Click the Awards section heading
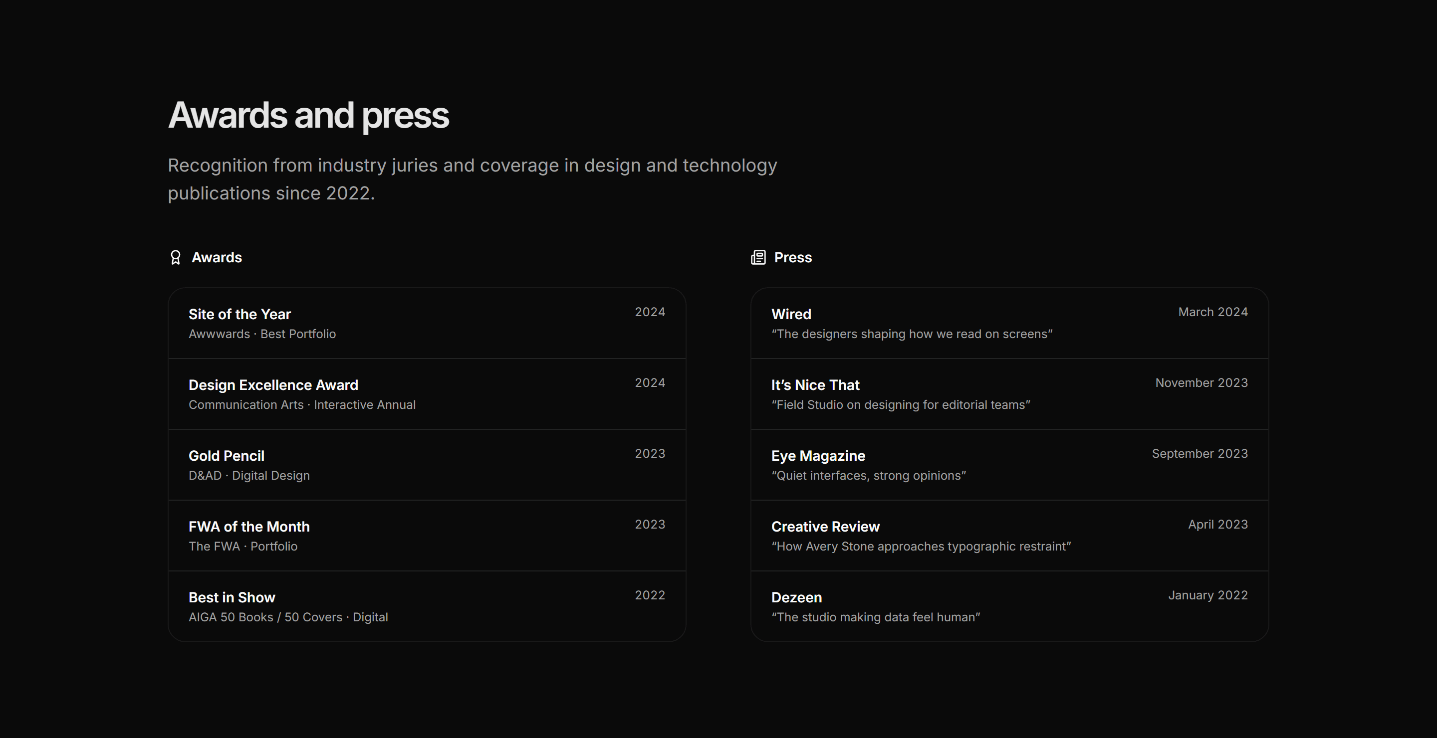Screen dimensions: 1437x738 coord(217,257)
